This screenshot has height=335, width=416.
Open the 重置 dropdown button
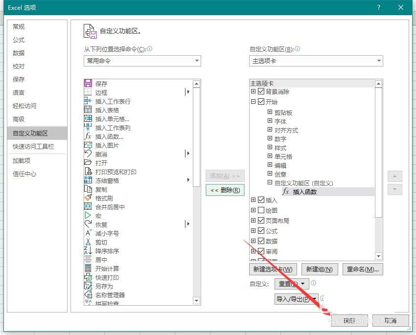[x=292, y=284]
